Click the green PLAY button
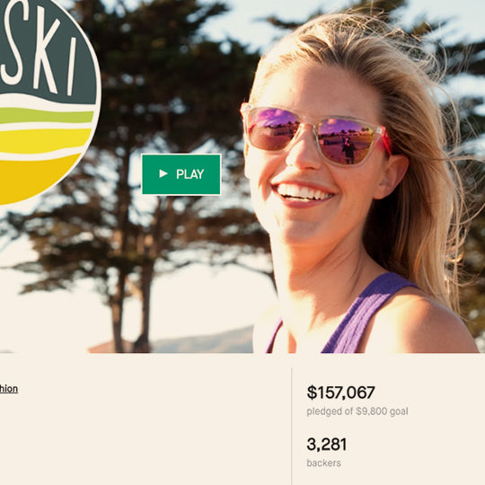The height and width of the screenshot is (485, 485). click(181, 174)
